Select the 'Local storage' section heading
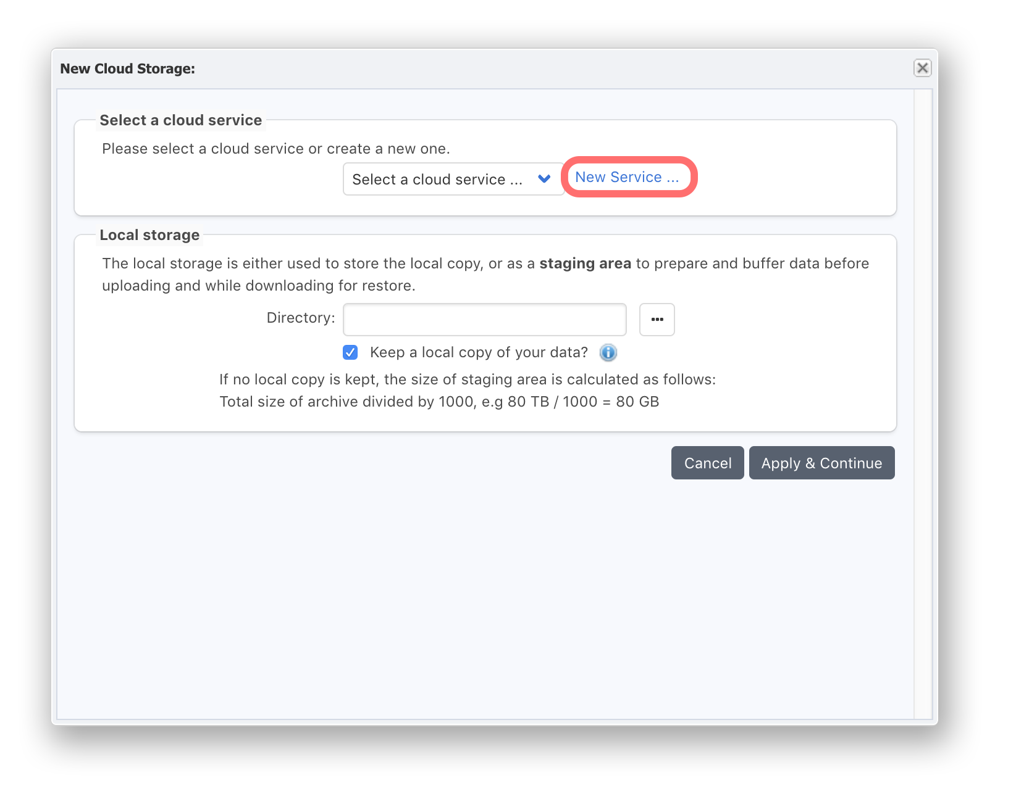Image resolution: width=1016 pixels, height=791 pixels. point(149,235)
